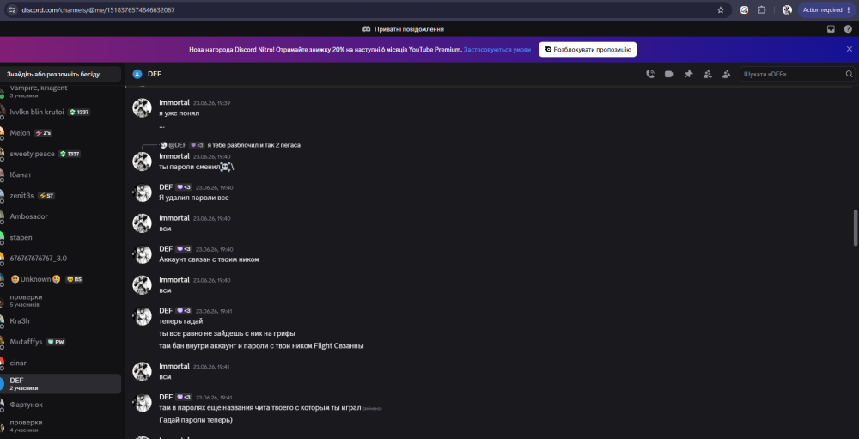Open the inbox icon at top right
859x439 pixels.
pyautogui.click(x=831, y=29)
